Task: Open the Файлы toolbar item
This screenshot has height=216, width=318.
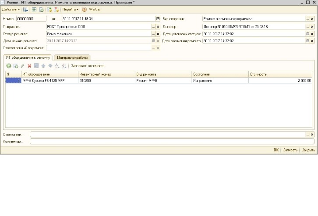Action: point(95,9)
